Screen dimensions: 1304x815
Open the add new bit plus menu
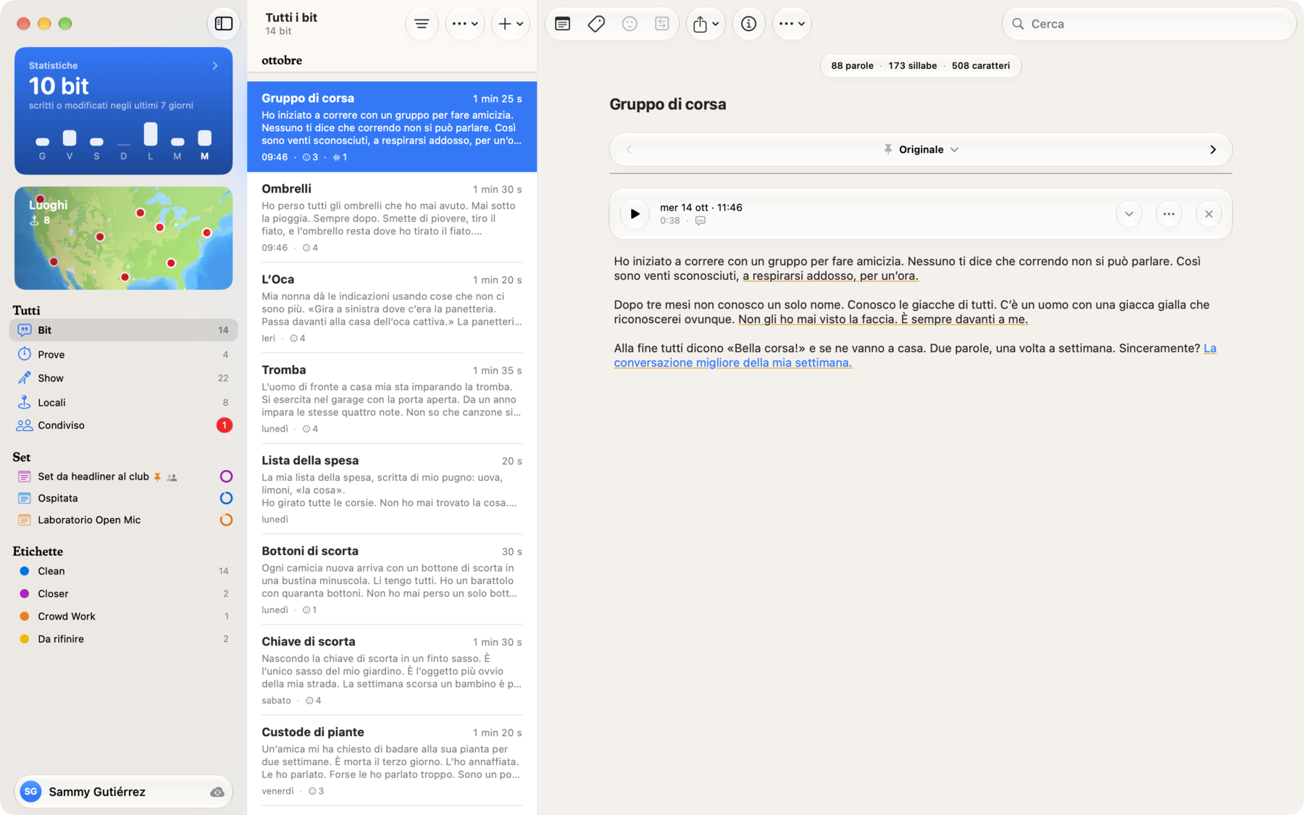pos(511,23)
